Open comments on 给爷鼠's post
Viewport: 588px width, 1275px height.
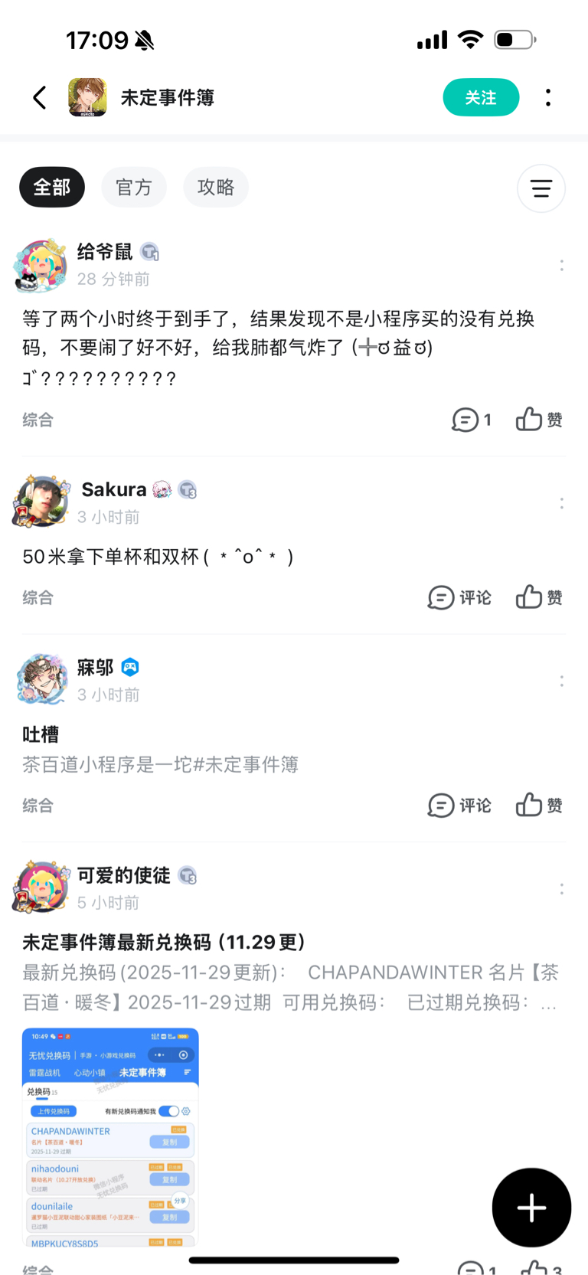pyautogui.click(x=471, y=420)
